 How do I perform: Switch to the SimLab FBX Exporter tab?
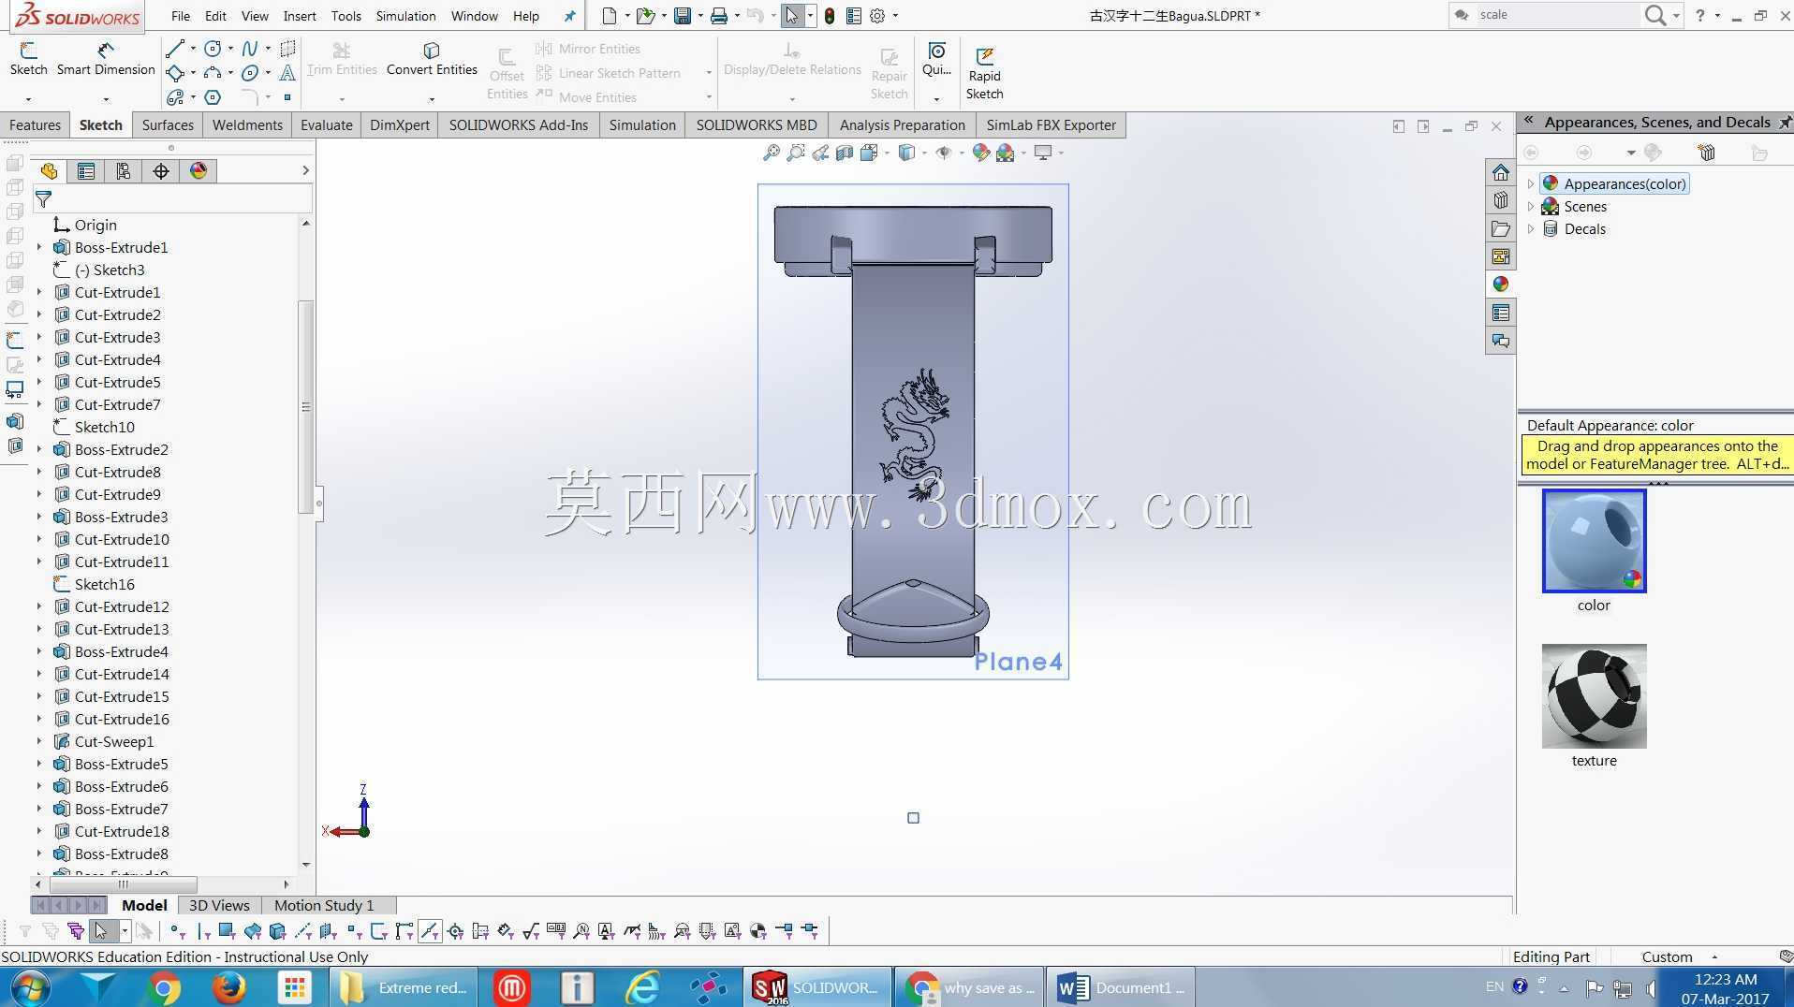[1051, 124]
